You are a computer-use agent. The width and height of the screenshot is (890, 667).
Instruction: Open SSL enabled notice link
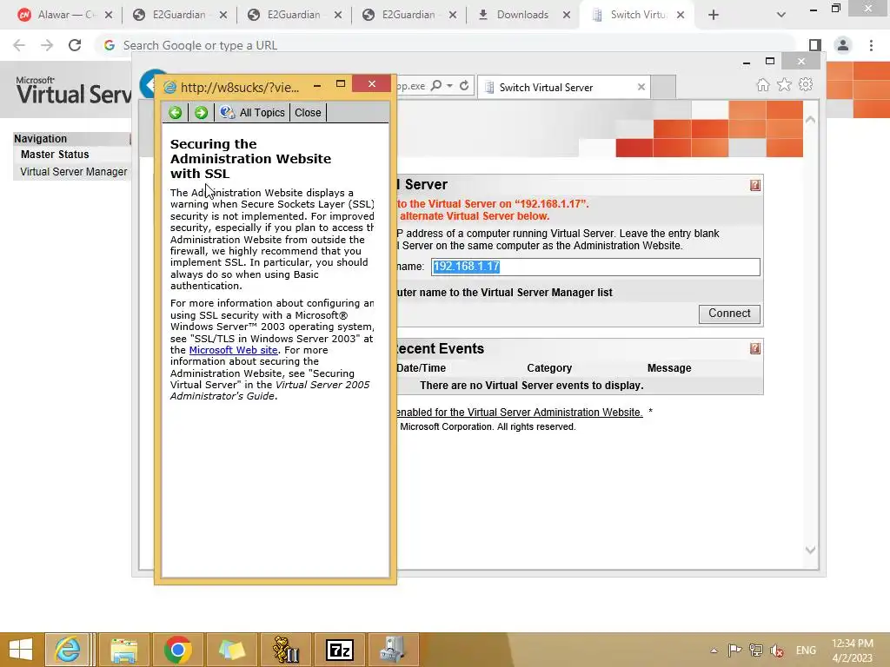519,413
